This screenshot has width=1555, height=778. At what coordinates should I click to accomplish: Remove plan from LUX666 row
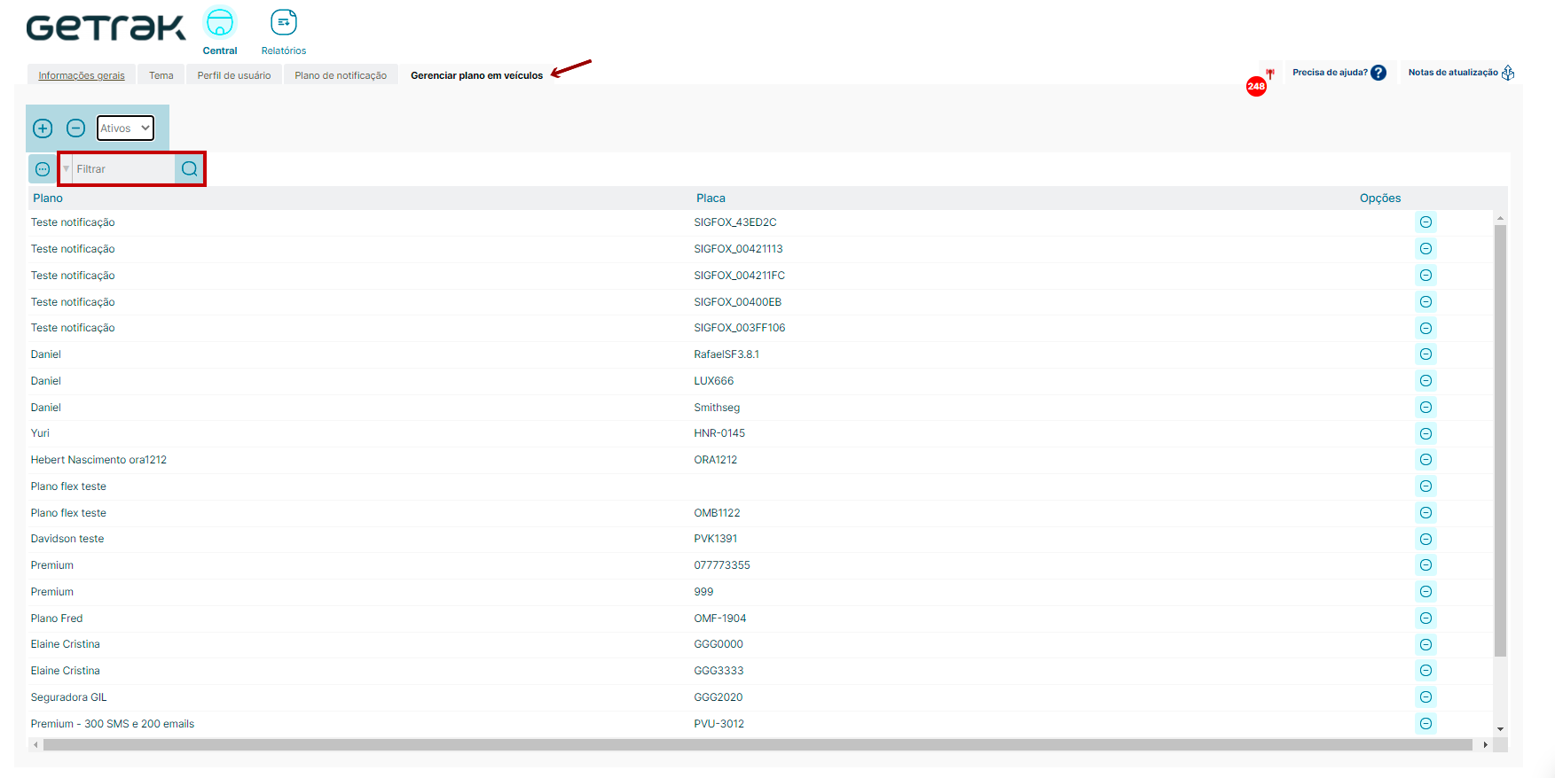[1425, 381]
